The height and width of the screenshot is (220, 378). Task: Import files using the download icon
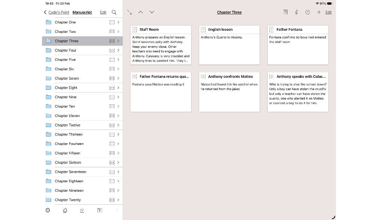[x=82, y=210]
